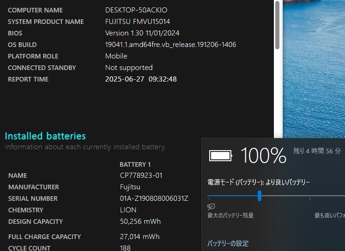Click manufacturer value Fujitsu
This screenshot has height=251, width=345.
pos(130,187)
